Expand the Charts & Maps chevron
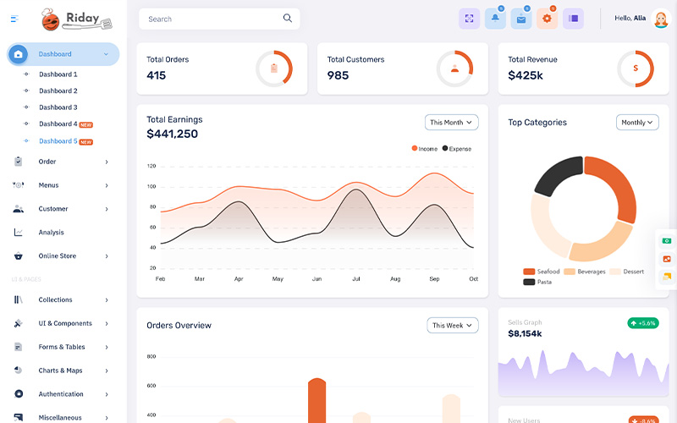This screenshot has width=677, height=423. pyautogui.click(x=107, y=371)
